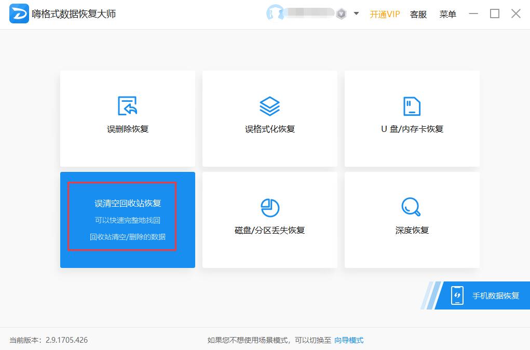Click the 磁盘/分区丢失恢复 pie icon
The image size is (530, 350).
pyautogui.click(x=270, y=208)
